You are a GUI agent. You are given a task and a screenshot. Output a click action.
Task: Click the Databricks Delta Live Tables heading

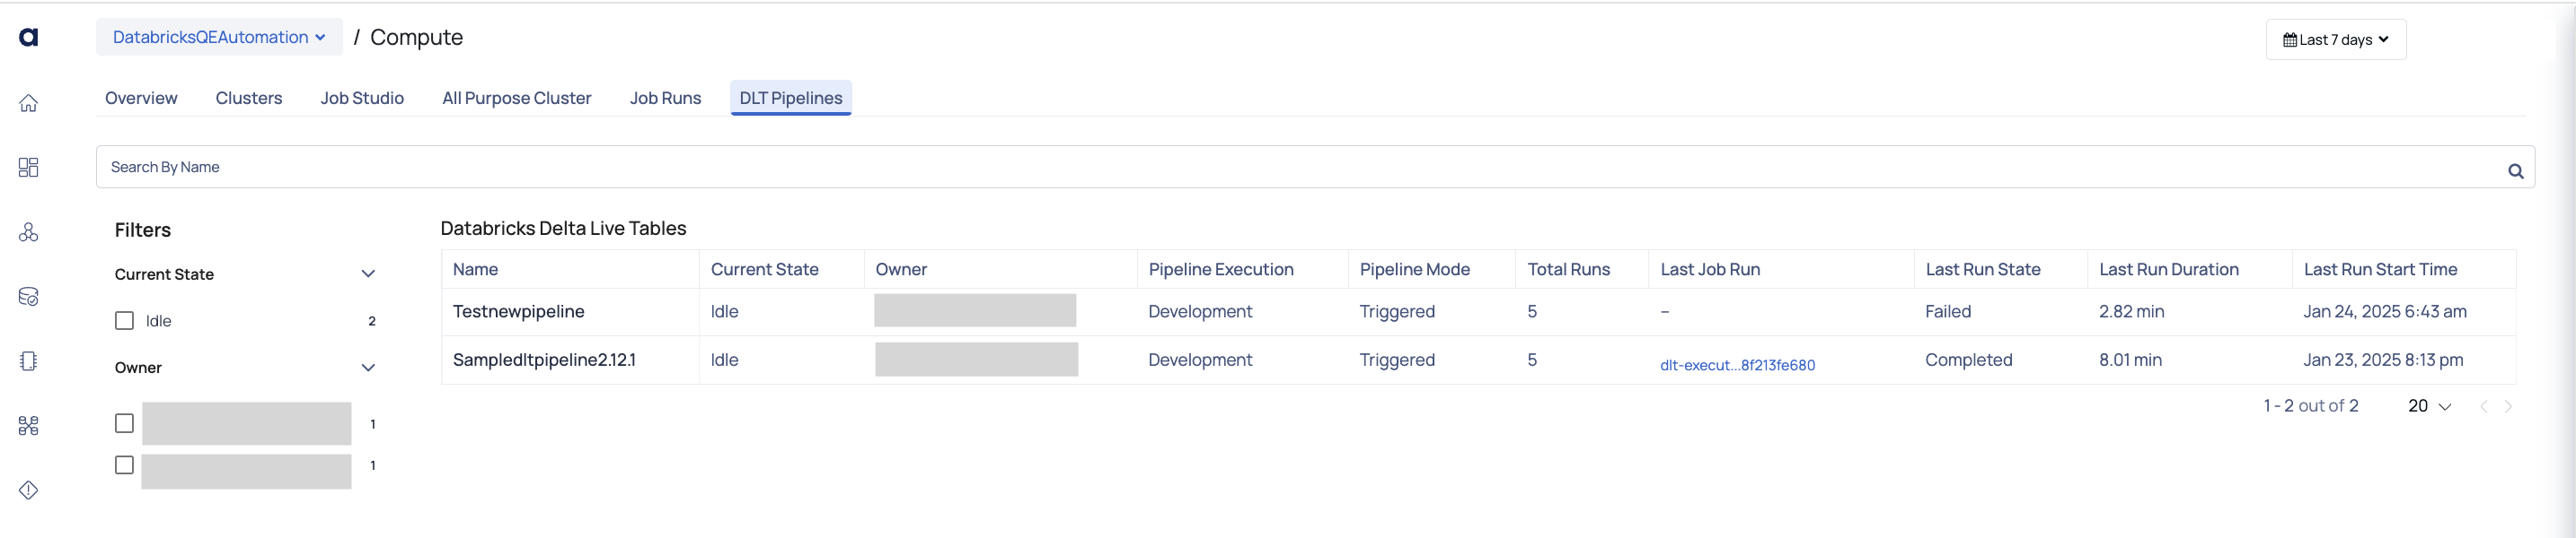coord(563,229)
